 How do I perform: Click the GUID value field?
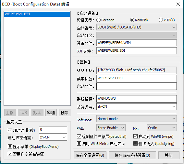[x=137, y=70]
